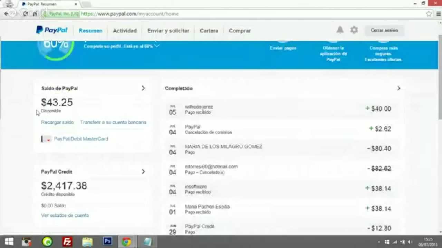Screen dimensions: 442x248
Task: Reload the page with refresh icon
Action: click(25, 14)
